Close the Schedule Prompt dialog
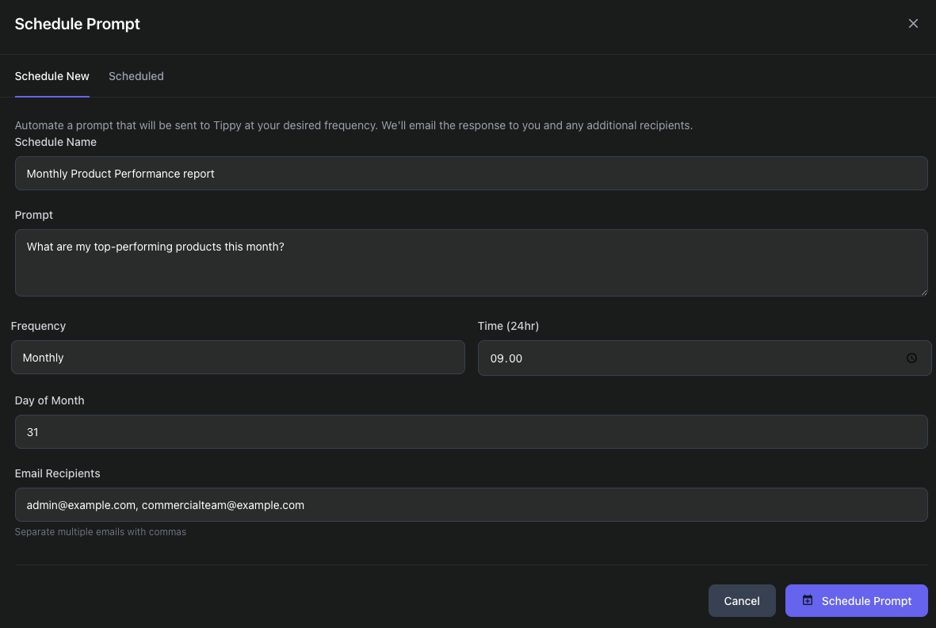Viewport: 936px width, 628px height. (x=913, y=23)
